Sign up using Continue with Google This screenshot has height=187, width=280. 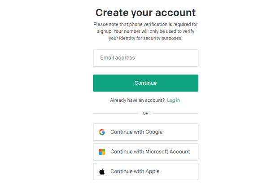pos(145,132)
